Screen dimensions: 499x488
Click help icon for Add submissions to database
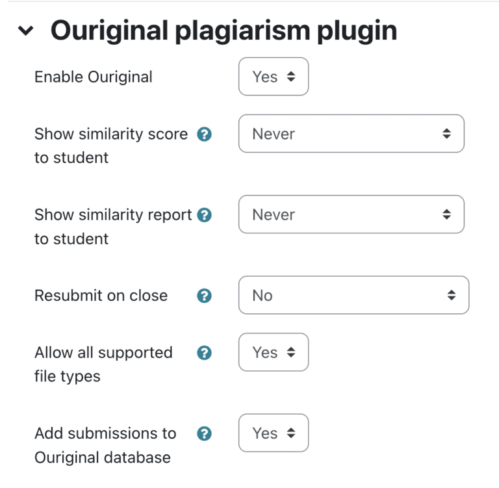(204, 433)
